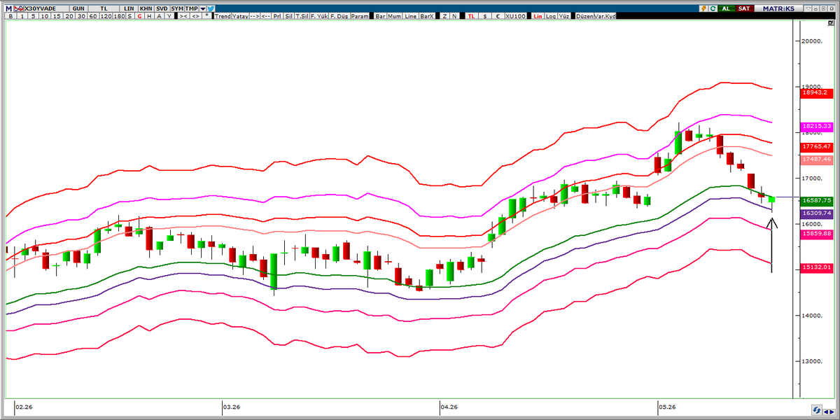
Task: Select the H weekly period button
Action: click(x=149, y=16)
